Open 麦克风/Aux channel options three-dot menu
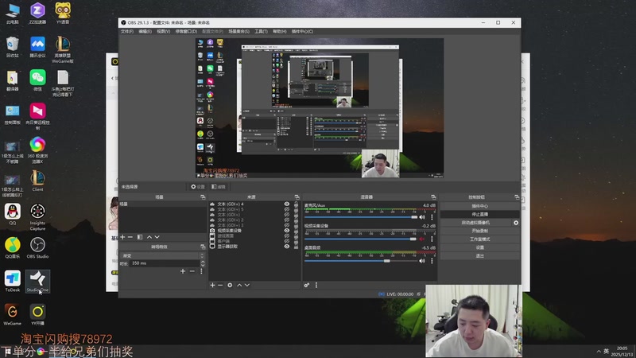 click(432, 217)
